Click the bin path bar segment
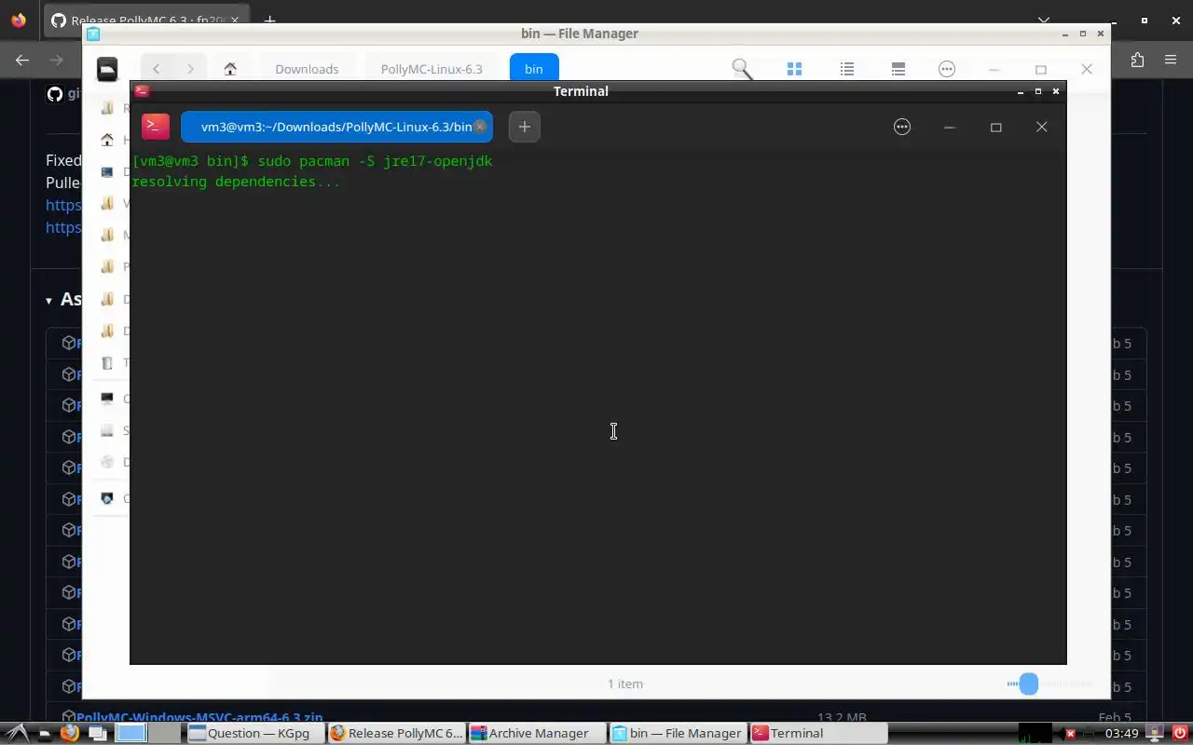 pyautogui.click(x=534, y=69)
